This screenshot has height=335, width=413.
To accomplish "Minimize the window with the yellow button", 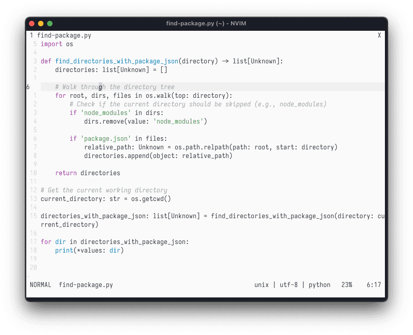I will coord(41,24).
